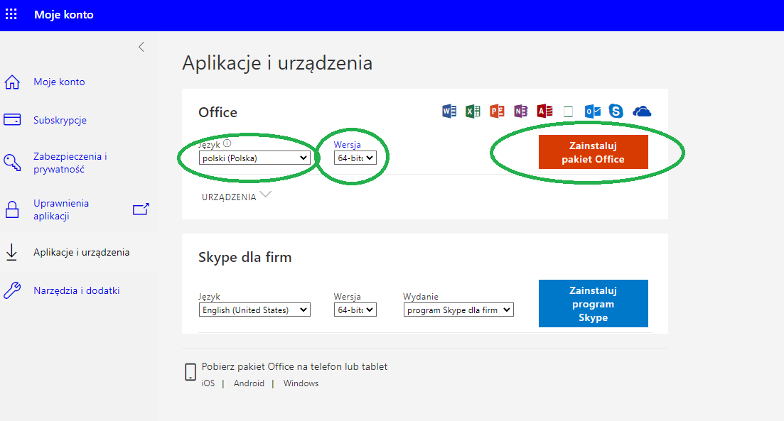Screen dimensions: 784x421
Task: Click the Excel app icon
Action: tap(473, 111)
